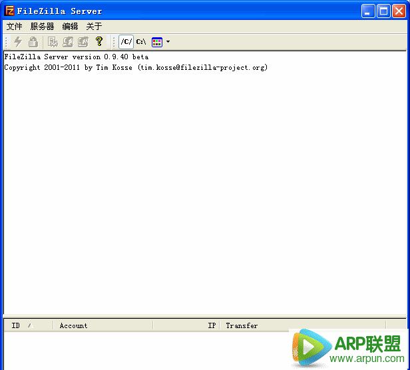Click the lightning bolt connect icon
The height and width of the screenshot is (370, 410).
pyautogui.click(x=18, y=42)
